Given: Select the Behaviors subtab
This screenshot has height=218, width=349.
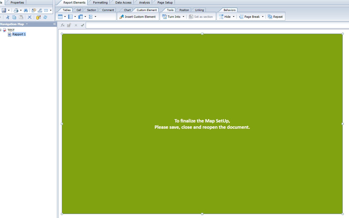Looking at the screenshot, I should point(230,10).
